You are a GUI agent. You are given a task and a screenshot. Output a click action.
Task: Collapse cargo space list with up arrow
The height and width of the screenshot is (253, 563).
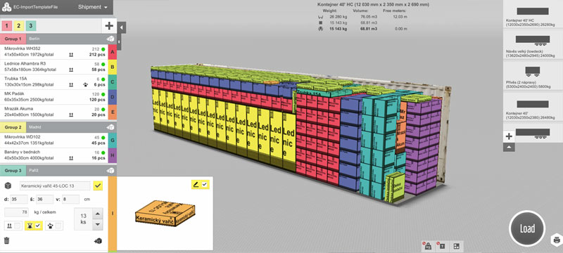509,147
